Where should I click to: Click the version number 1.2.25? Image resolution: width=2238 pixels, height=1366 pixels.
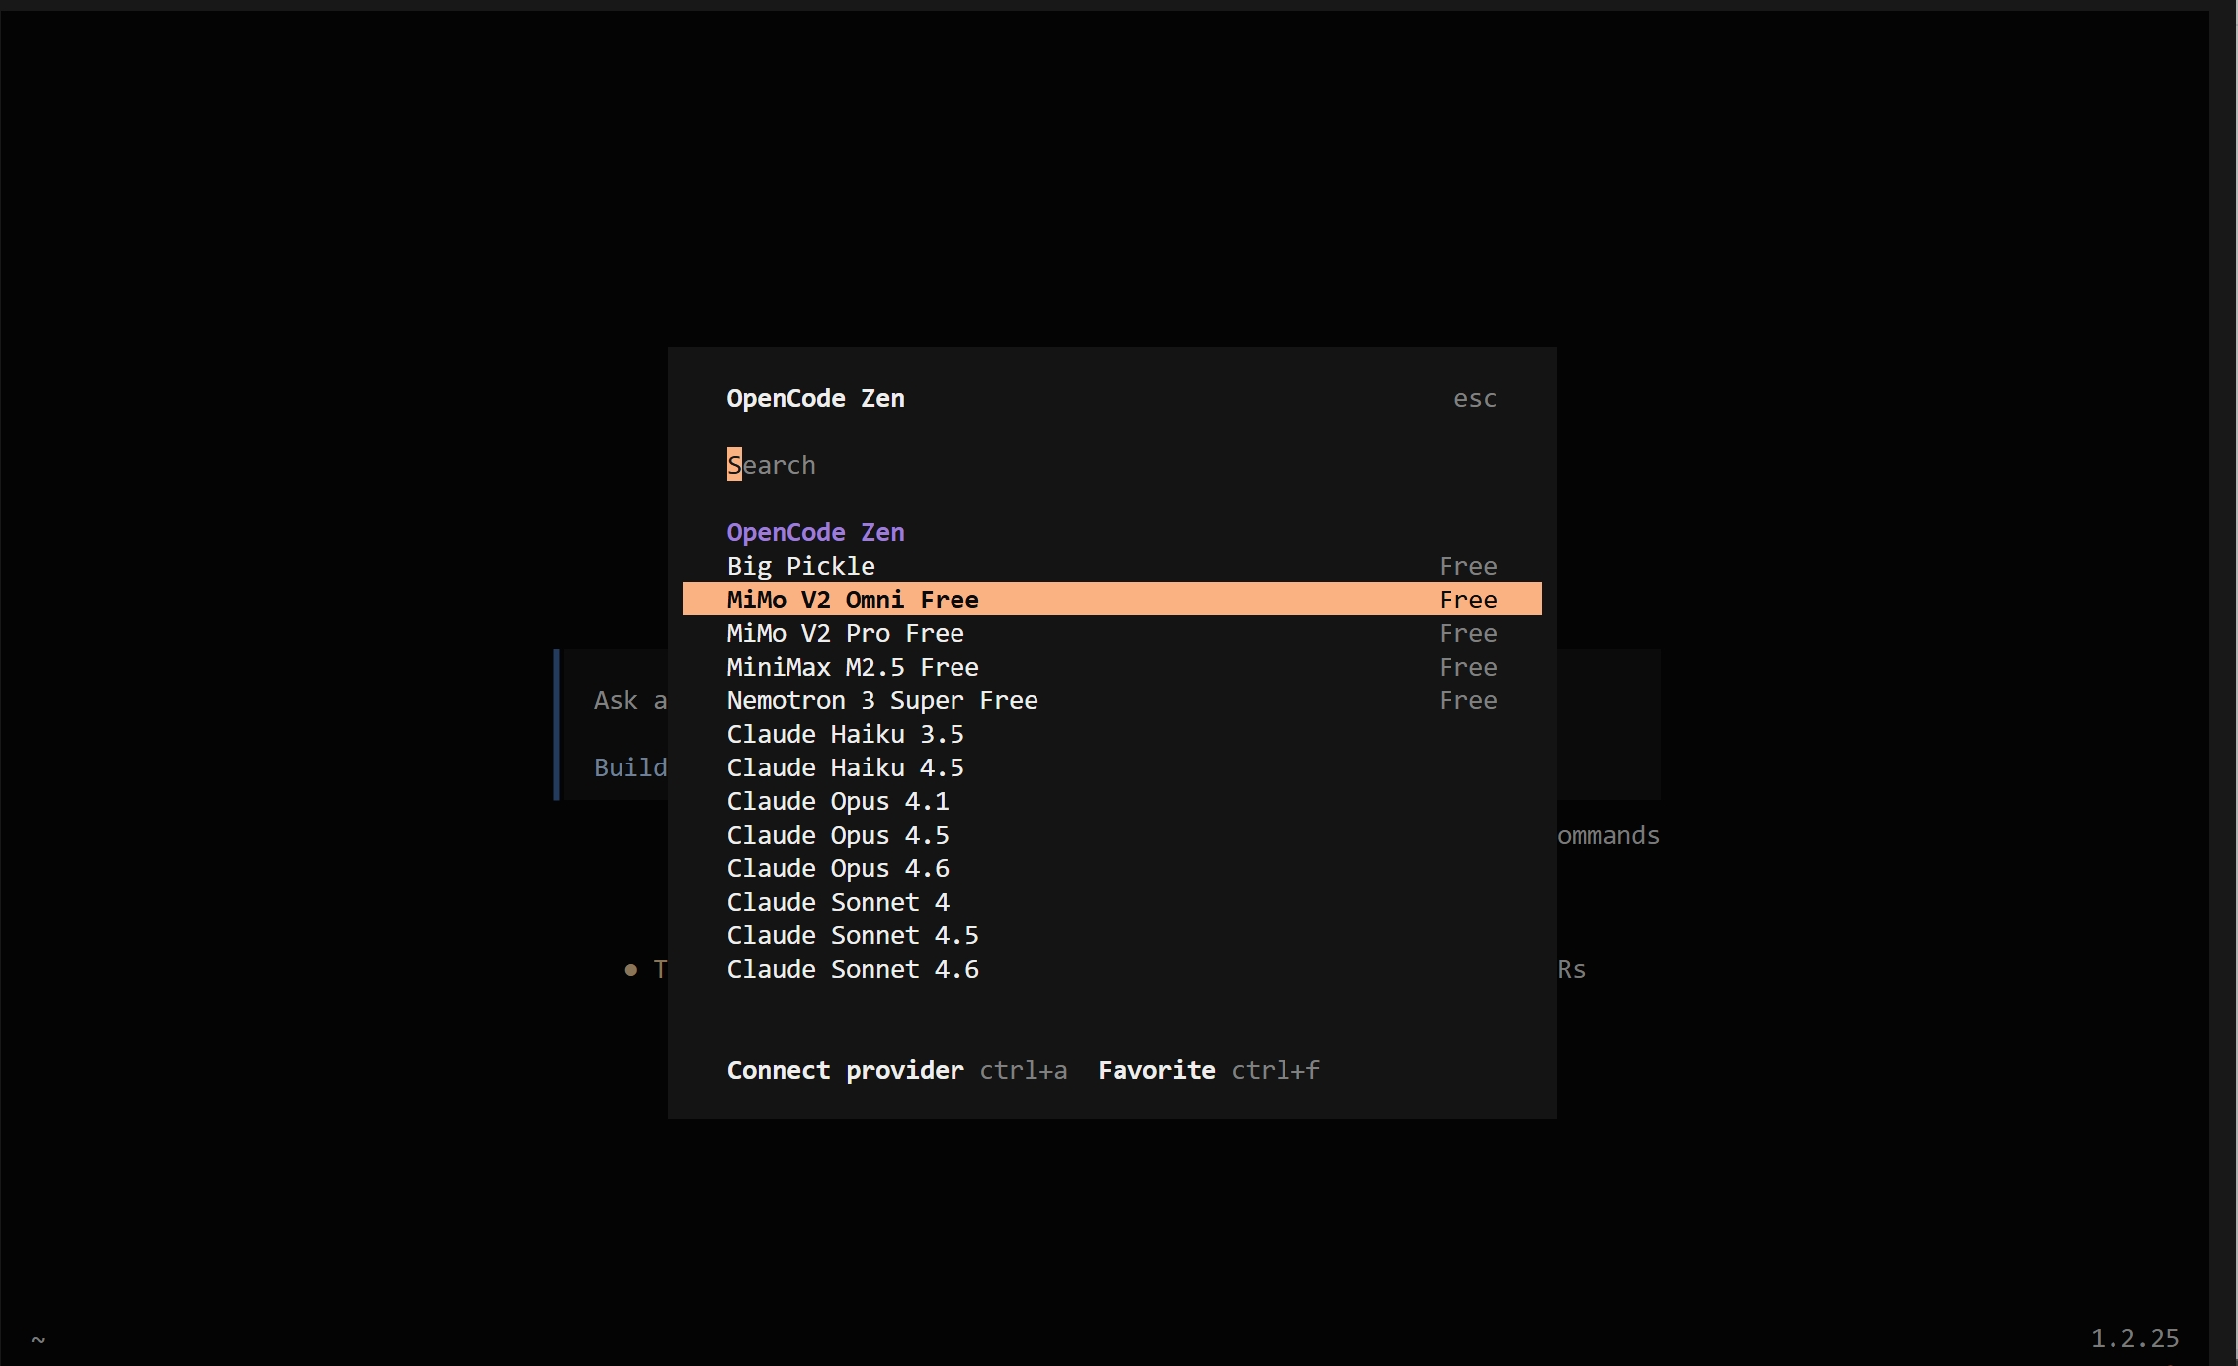(x=2134, y=1338)
